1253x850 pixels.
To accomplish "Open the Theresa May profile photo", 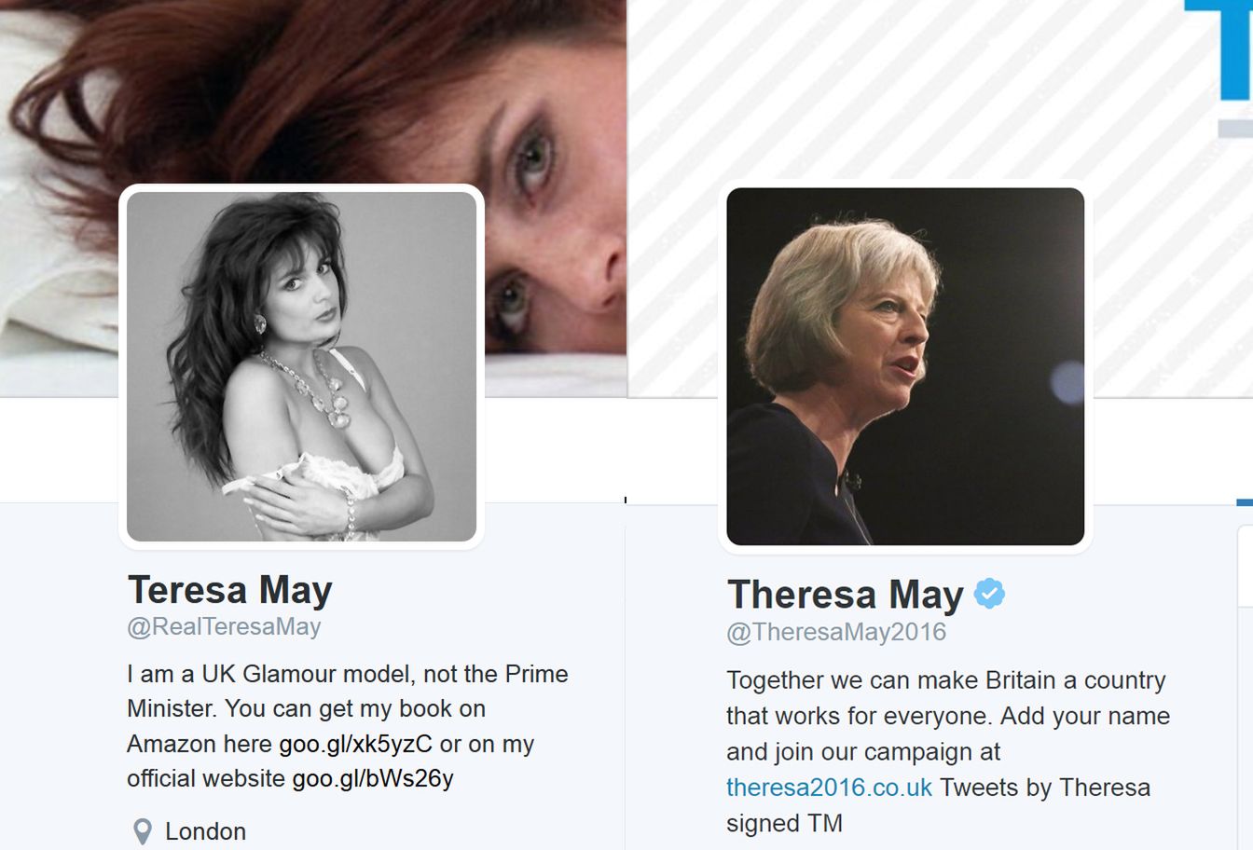I will [x=905, y=366].
